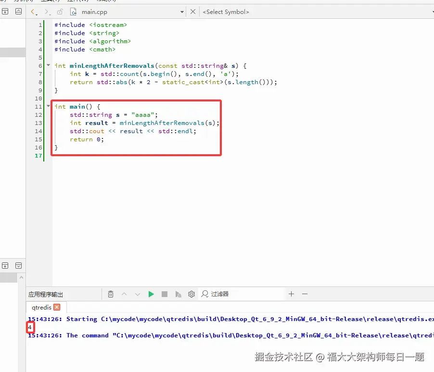Toggle the file lock icon
This screenshot has height=372, width=434.
point(60,12)
